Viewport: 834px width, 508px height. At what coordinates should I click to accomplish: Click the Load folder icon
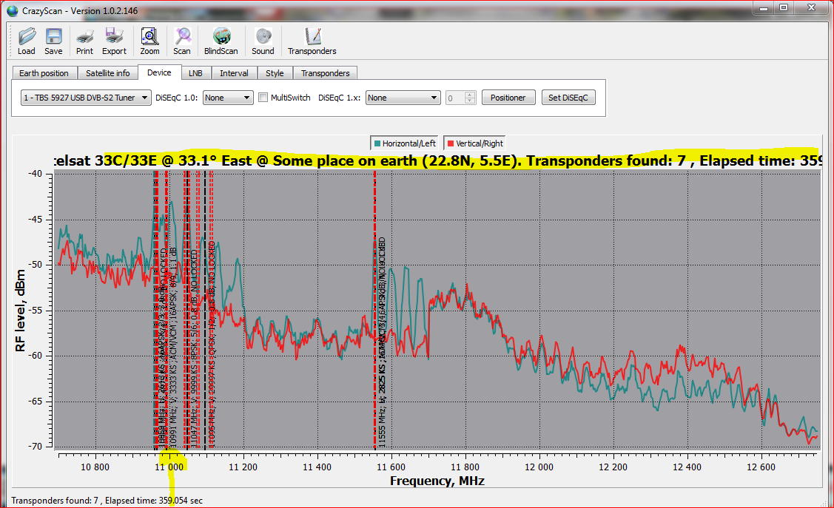pyautogui.click(x=27, y=37)
